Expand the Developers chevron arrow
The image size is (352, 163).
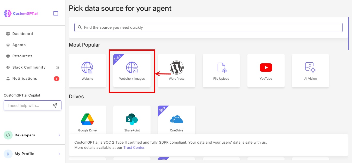click(59, 135)
